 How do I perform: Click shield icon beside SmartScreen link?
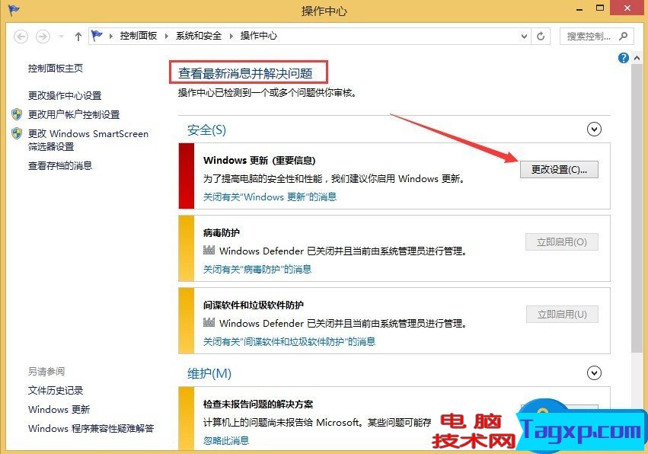click(x=17, y=133)
